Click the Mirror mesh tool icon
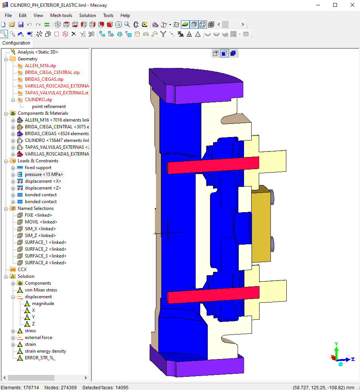This screenshot has width=360, height=390. pos(120,34)
